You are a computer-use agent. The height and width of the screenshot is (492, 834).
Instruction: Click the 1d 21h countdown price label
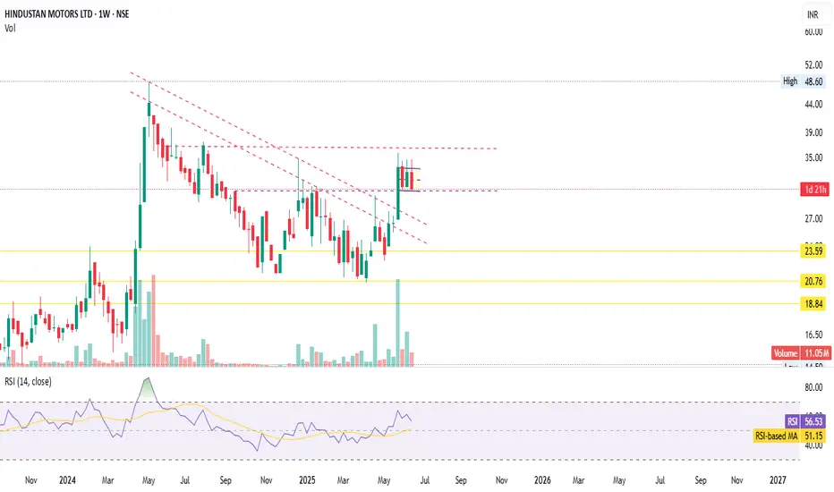815,190
